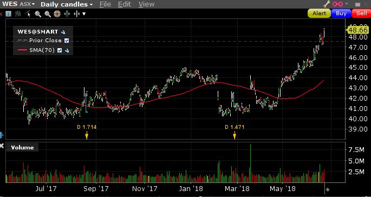Uncheck the Prior Close checkbox
The height and width of the screenshot is (197, 371).
click(67, 41)
